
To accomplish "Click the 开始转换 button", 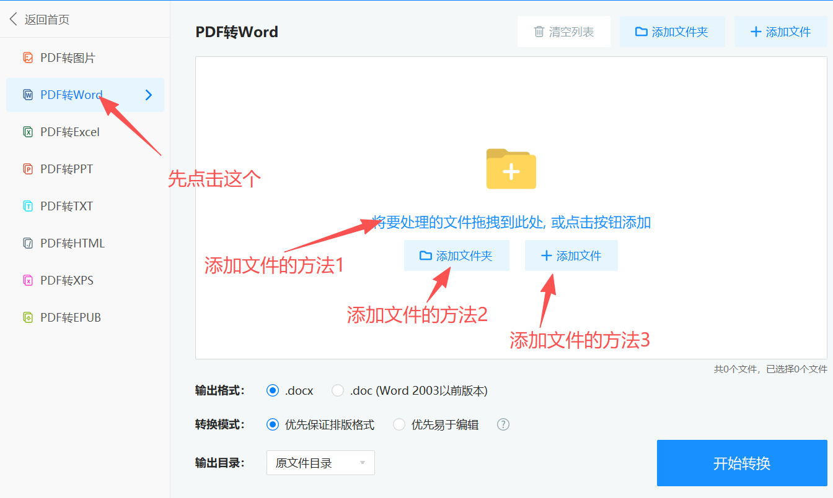I will coord(742,463).
